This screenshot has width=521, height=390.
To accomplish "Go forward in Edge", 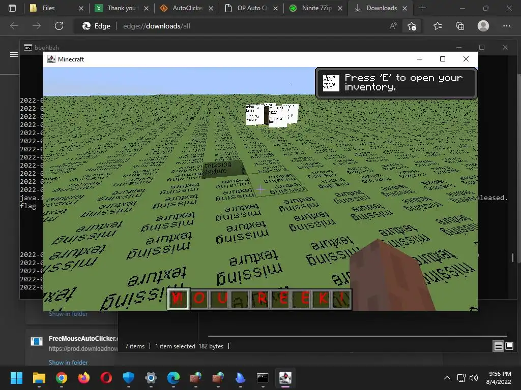I will (37, 26).
